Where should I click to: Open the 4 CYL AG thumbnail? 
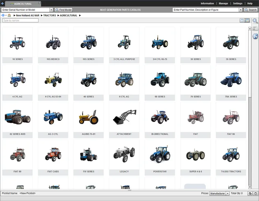click(x=17, y=83)
